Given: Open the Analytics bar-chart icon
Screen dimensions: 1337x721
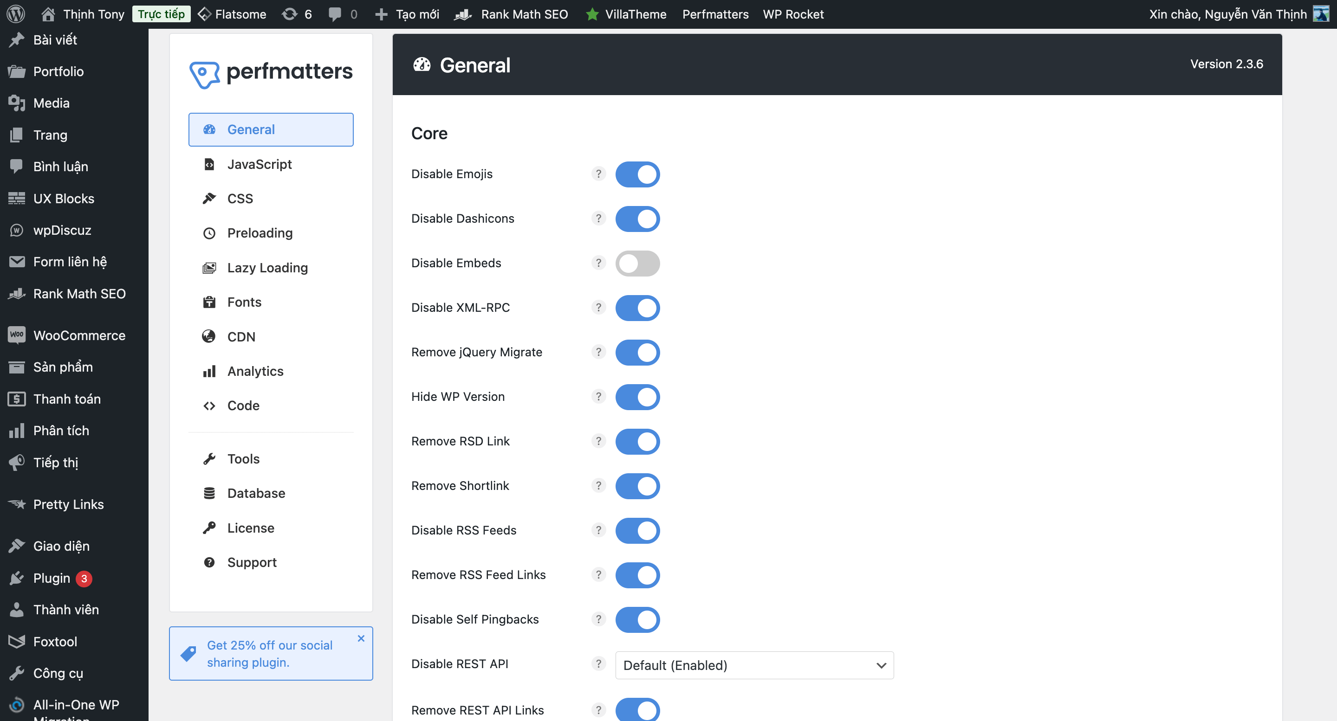Looking at the screenshot, I should (x=209, y=371).
